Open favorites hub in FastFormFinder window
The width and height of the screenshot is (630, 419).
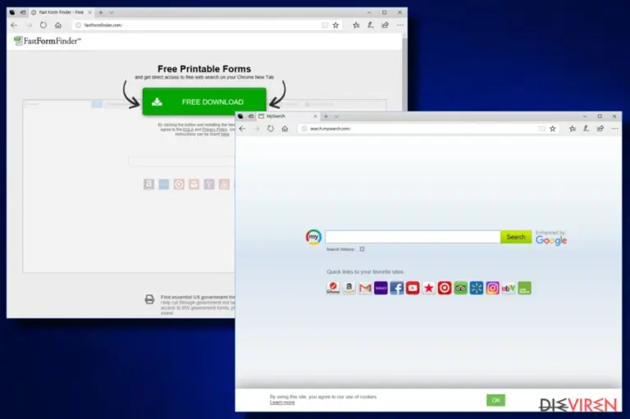[356, 25]
